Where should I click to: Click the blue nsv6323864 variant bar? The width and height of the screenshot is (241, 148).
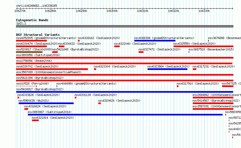coord(167,69)
